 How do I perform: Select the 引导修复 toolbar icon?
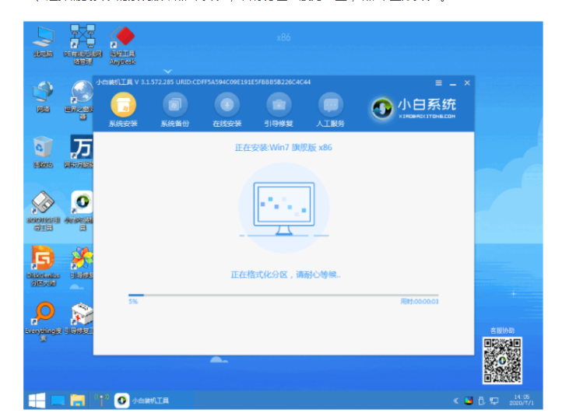coord(279,105)
